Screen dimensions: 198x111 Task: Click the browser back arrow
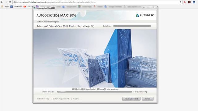[x=2, y=2]
